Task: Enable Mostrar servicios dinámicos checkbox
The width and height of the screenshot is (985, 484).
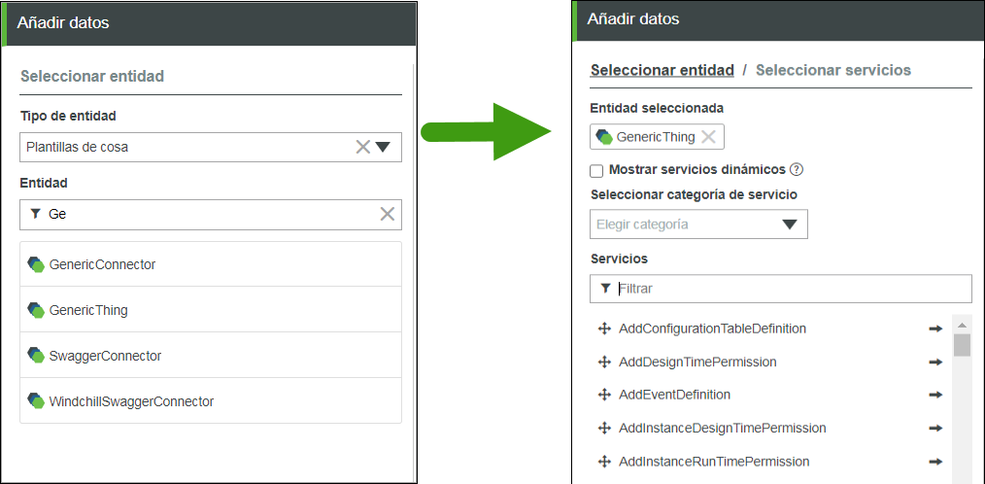Action: (596, 171)
